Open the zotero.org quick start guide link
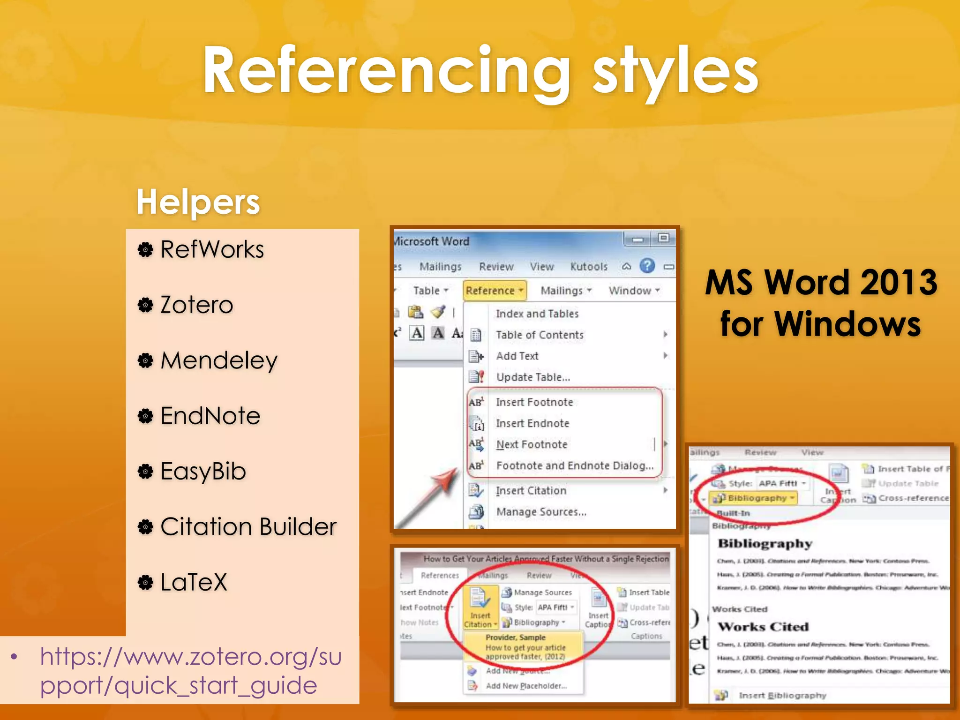The height and width of the screenshot is (720, 960). pos(191,671)
